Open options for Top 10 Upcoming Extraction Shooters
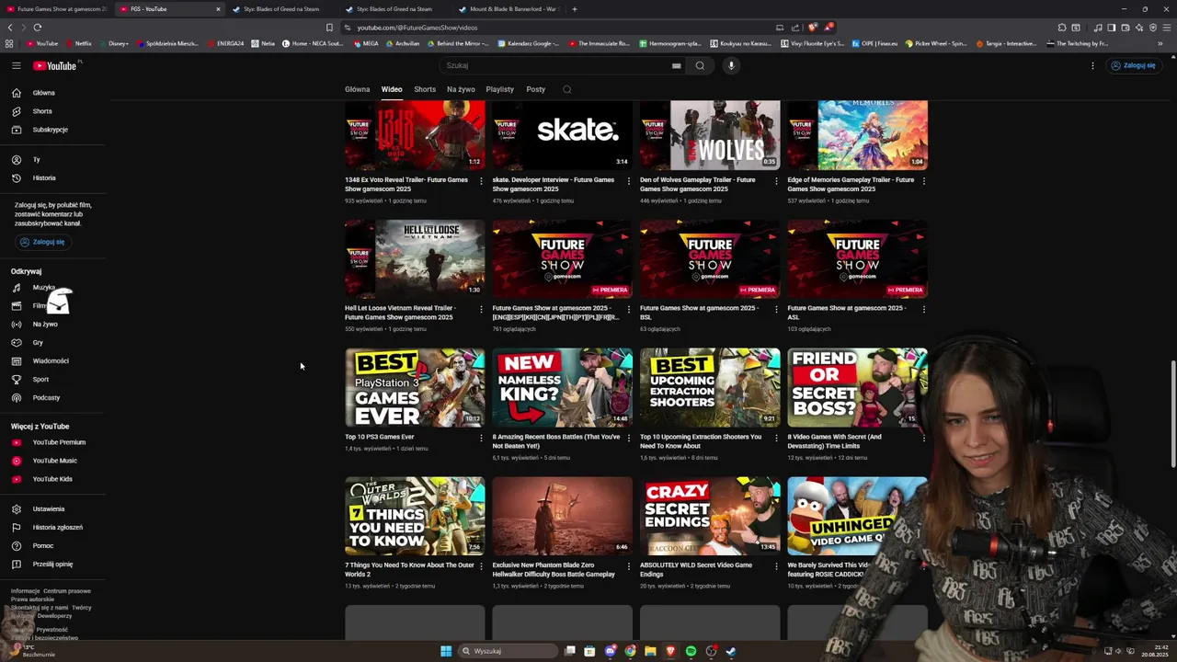The height and width of the screenshot is (662, 1177). coord(776,438)
